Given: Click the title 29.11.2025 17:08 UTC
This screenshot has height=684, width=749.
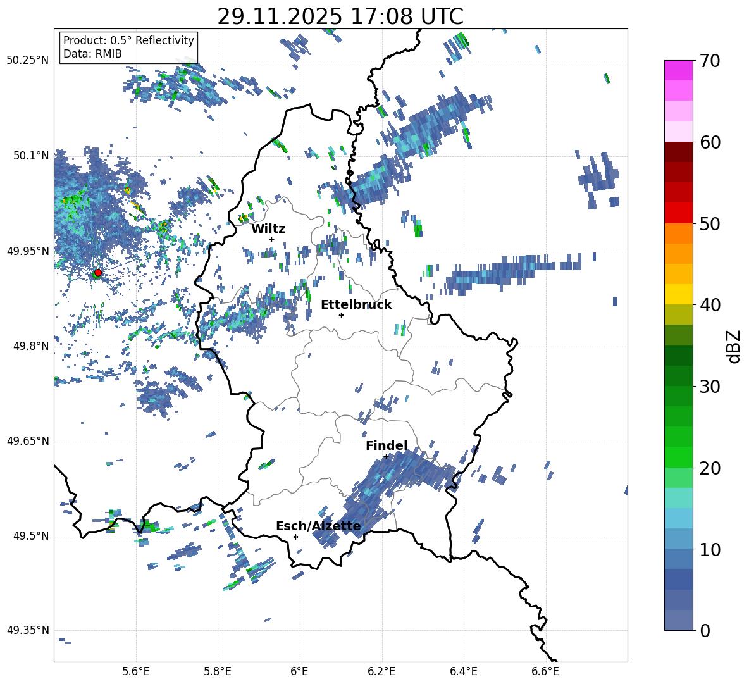Looking at the screenshot, I should (x=340, y=16).
